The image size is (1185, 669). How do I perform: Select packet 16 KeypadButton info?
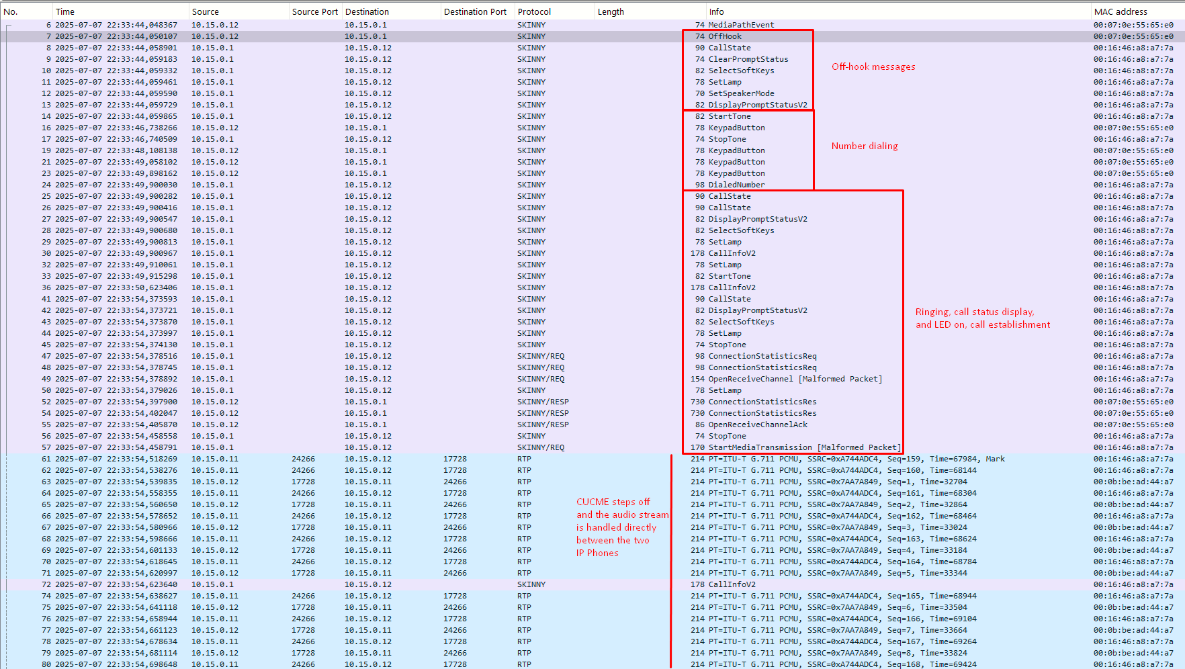coord(736,128)
